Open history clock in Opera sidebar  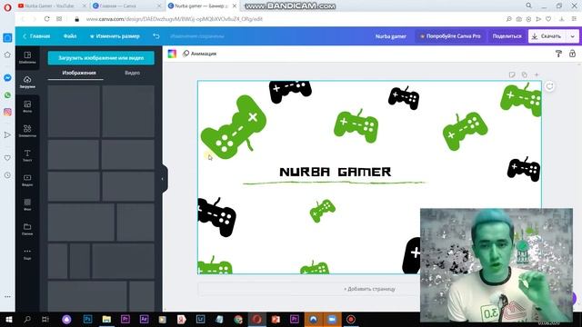click(x=7, y=175)
